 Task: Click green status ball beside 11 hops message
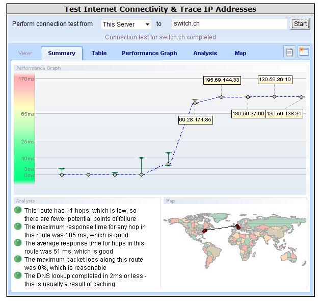pyautogui.click(x=18, y=210)
